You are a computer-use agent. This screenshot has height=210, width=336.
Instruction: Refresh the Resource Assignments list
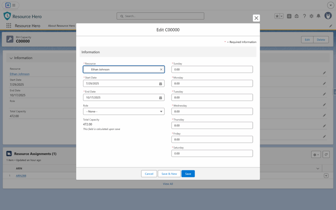tap(326, 154)
